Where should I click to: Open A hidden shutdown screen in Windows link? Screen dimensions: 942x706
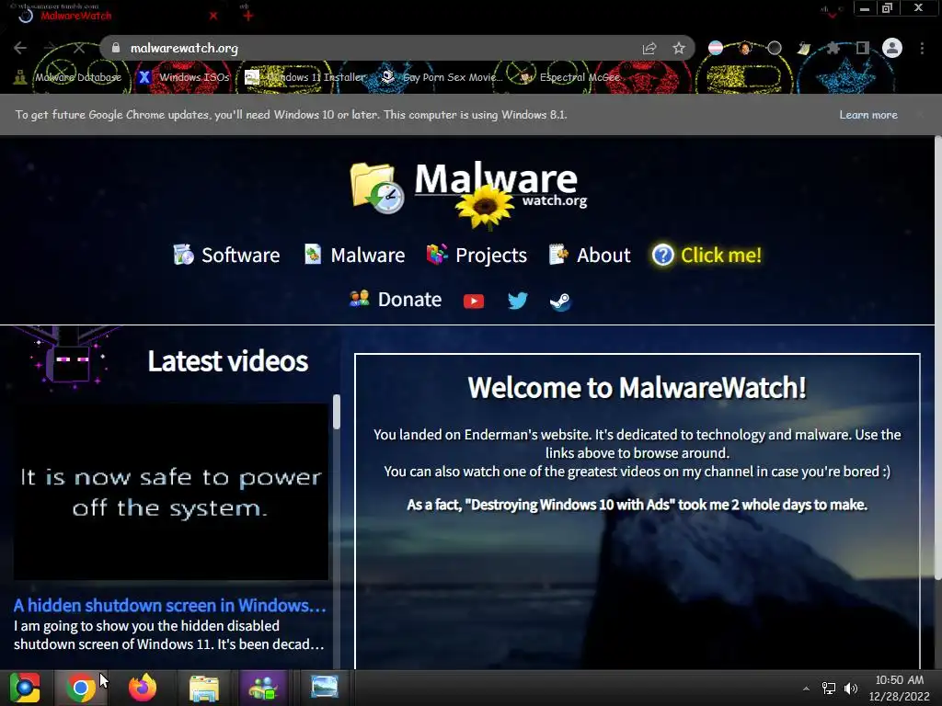tap(170, 605)
